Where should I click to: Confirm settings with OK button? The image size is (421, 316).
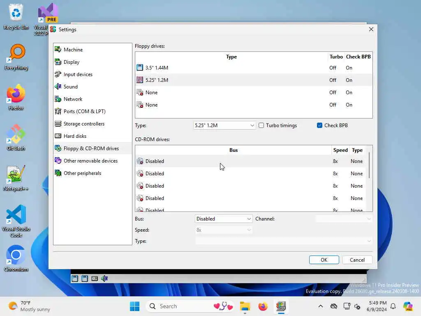point(324,260)
